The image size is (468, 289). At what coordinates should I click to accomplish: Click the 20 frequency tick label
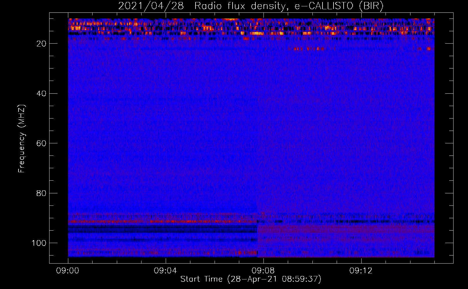(x=41, y=44)
